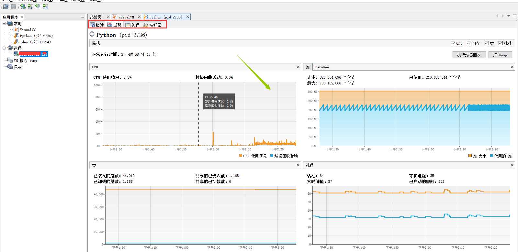Uncheck the CPU checkbox
Image resolution: width=518 pixels, height=252 pixels.
point(453,43)
